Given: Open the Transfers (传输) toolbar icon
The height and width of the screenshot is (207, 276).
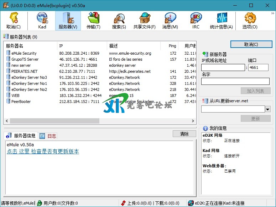Looking at the screenshot, I should click(93, 18).
